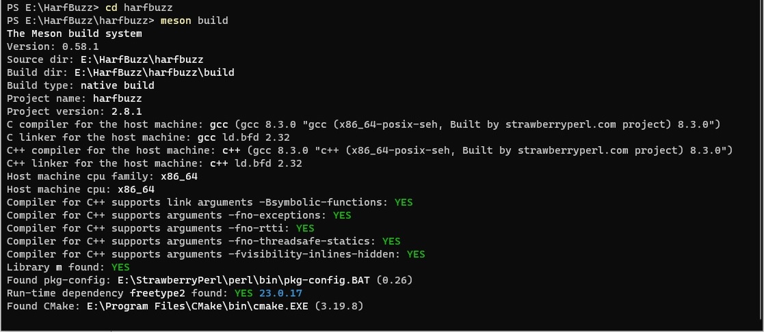Image resolution: width=764 pixels, height=332 pixels.
Task: Click the Source dir path E:\HarfBuzz\harfbuzz
Action: [x=139, y=59]
